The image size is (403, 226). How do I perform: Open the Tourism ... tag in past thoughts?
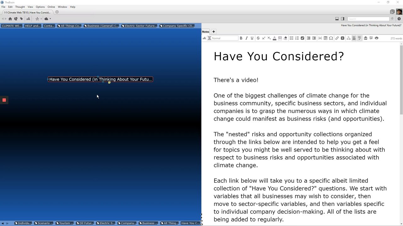tap(65, 223)
